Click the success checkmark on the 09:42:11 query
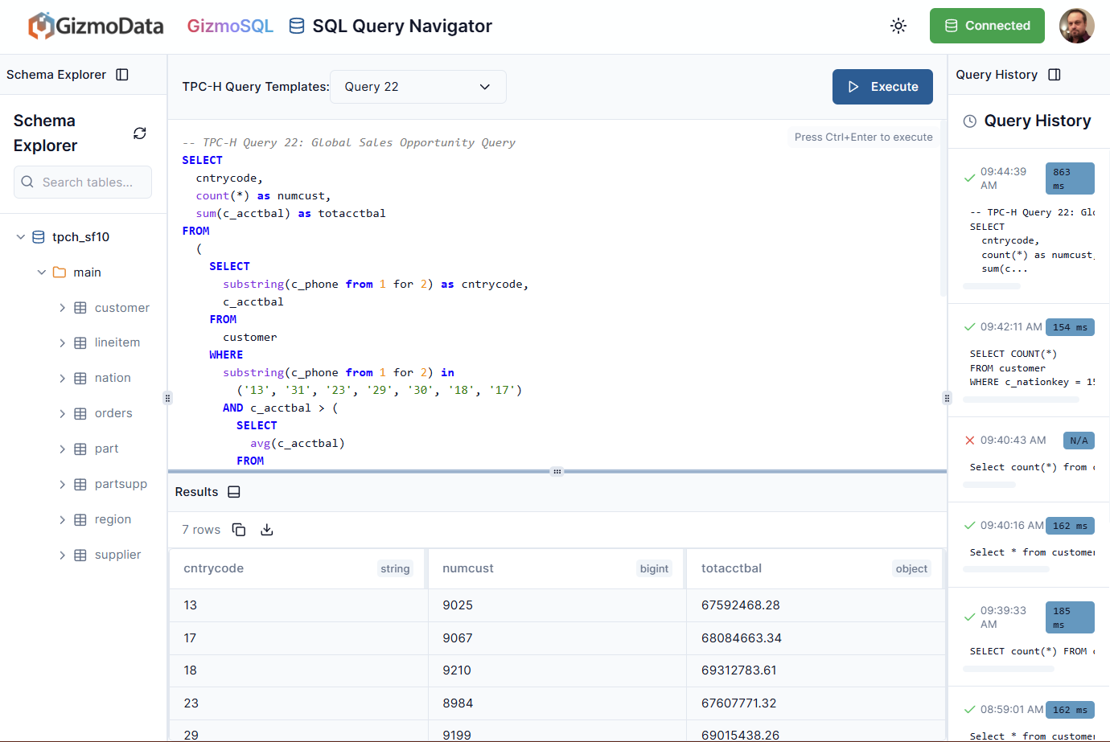Image resolution: width=1110 pixels, height=742 pixels. 969,326
